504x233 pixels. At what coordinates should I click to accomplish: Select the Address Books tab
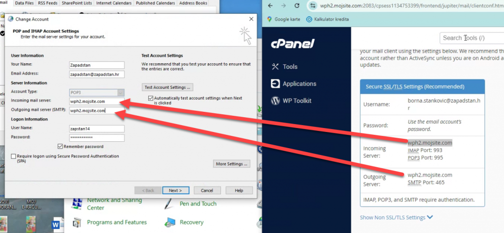(x=193, y=3)
